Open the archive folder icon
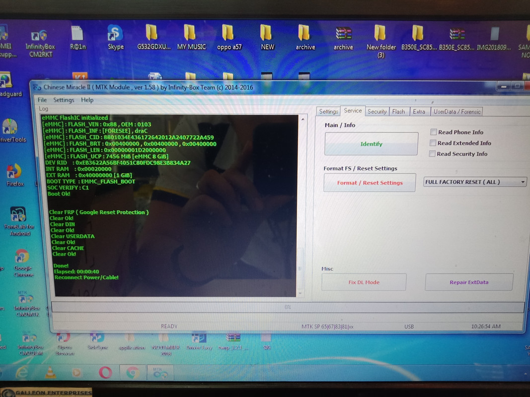 click(305, 37)
